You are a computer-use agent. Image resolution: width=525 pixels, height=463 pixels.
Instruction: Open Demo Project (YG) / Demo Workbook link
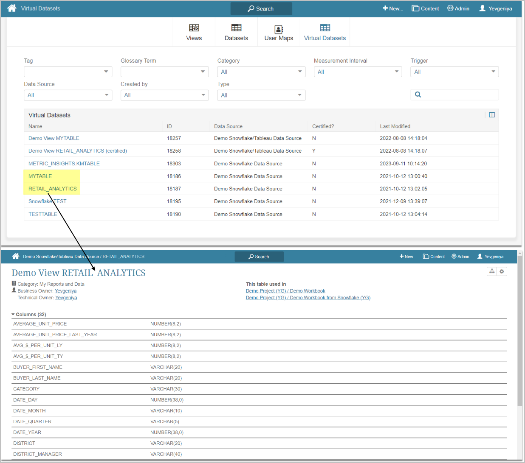pos(285,291)
